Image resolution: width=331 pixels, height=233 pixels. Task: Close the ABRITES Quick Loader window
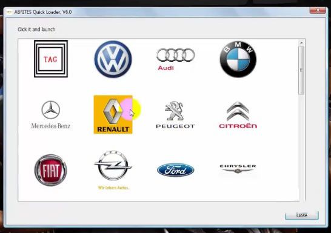pos(318,10)
